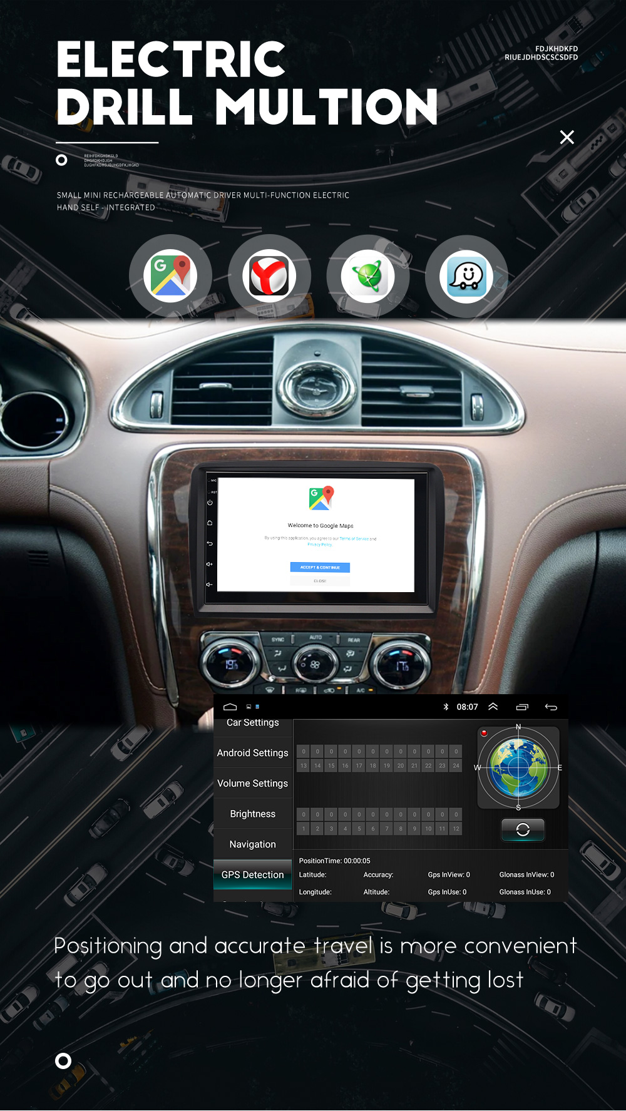The image size is (626, 1111).
Task: Click the red indicator dot on the compass
Action: 484,733
